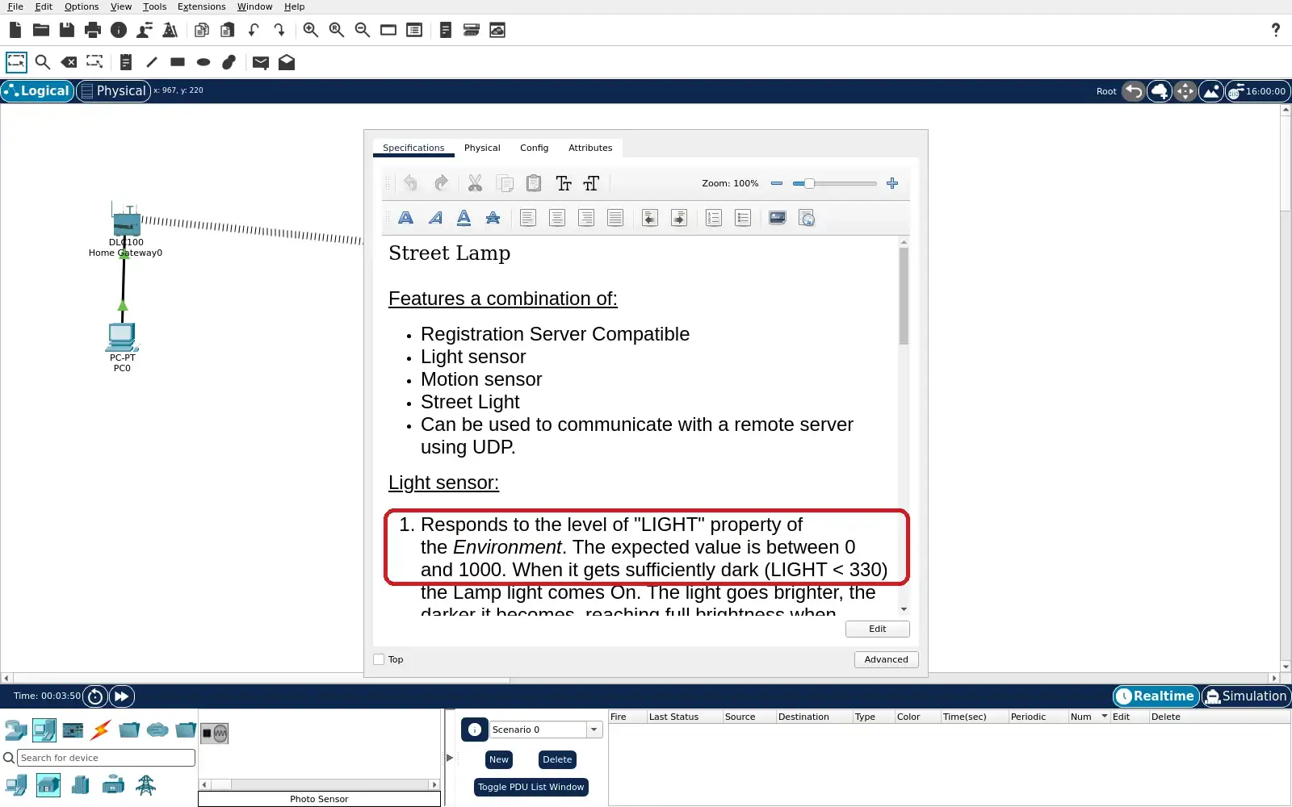Click the Edit button below specifications

pyautogui.click(x=877, y=629)
